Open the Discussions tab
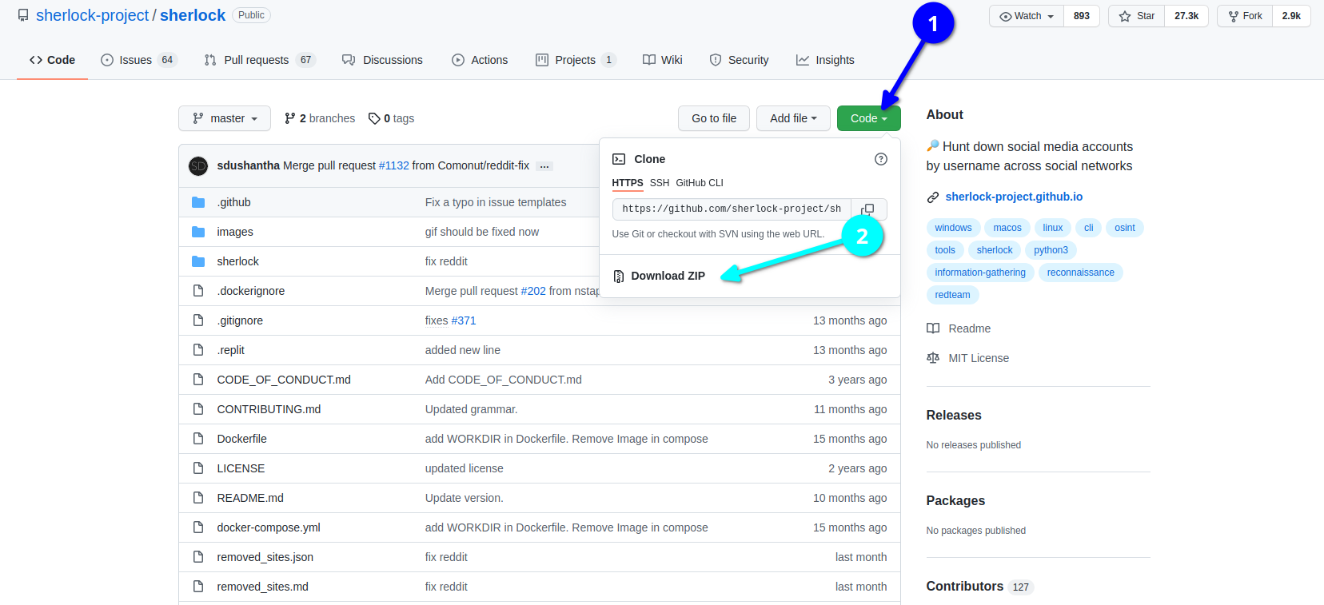This screenshot has height=605, width=1324. point(382,60)
